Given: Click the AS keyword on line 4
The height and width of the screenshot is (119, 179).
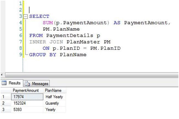Looking at the screenshot, I should (117, 23).
